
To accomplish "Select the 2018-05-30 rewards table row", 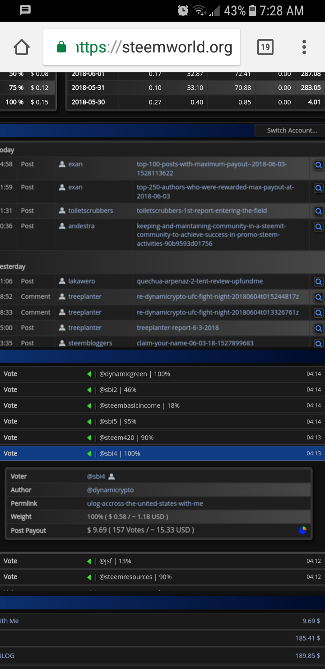I will point(196,102).
